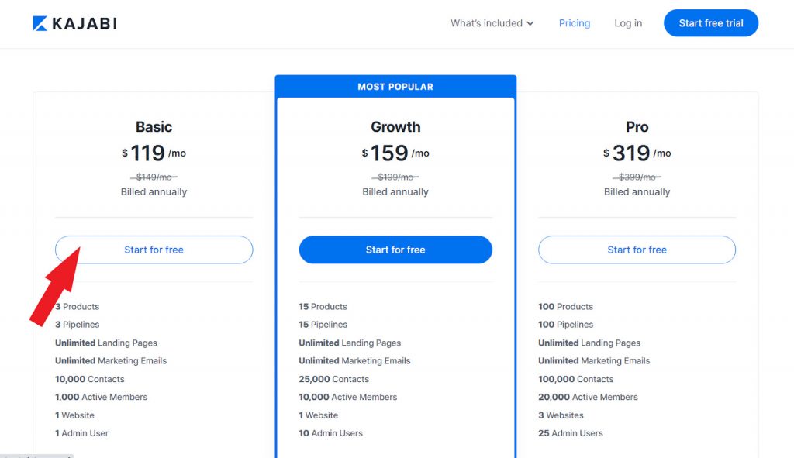Click the Start free trial button
Image resolution: width=794 pixels, height=458 pixels.
(711, 23)
